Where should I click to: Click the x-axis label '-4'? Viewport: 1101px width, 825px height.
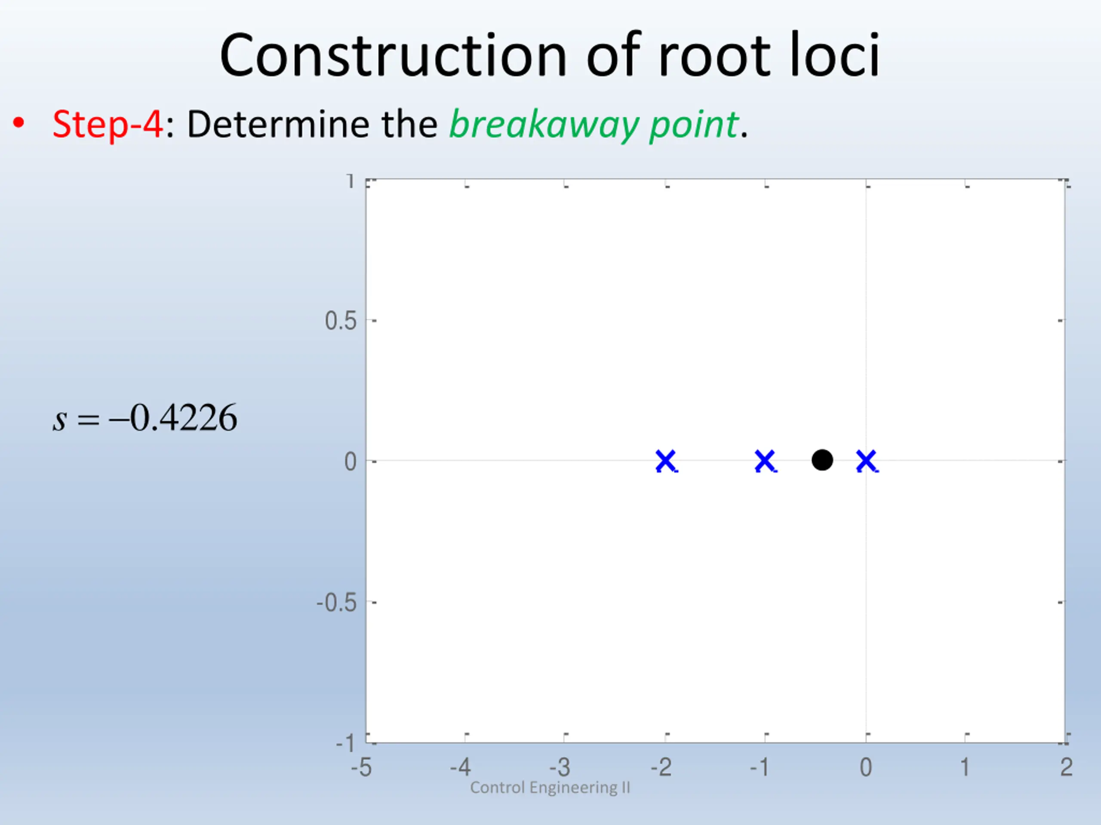pos(461,767)
